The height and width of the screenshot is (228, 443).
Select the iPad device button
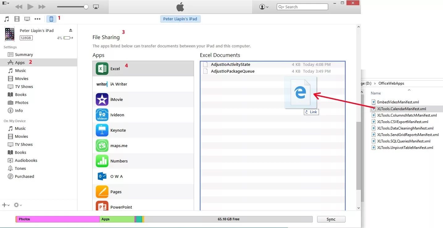51,19
